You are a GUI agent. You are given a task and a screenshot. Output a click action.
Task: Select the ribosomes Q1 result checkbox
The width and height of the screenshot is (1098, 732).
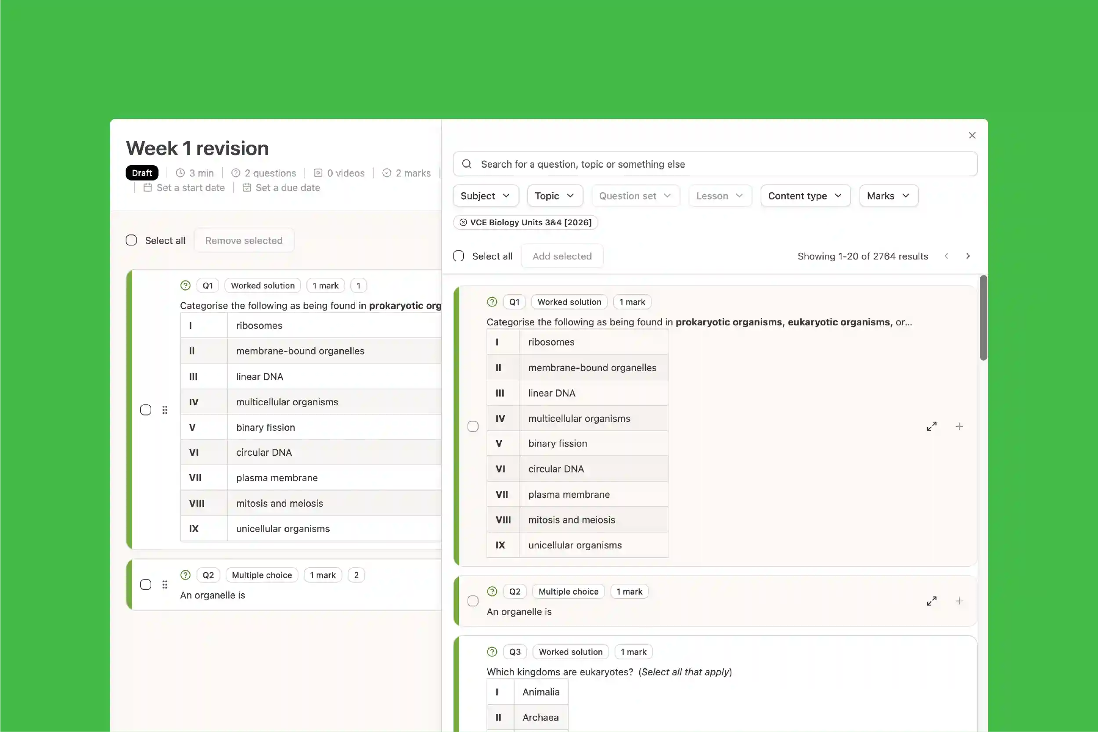pos(473,426)
